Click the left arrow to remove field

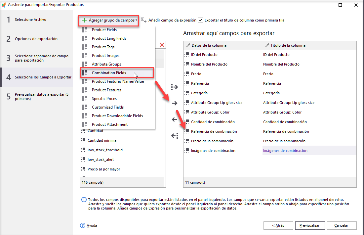point(175,119)
